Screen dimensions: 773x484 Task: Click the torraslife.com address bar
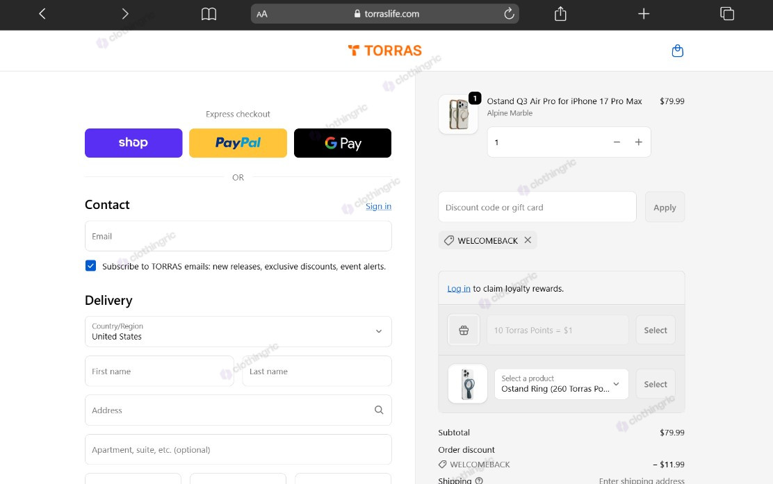pos(385,14)
